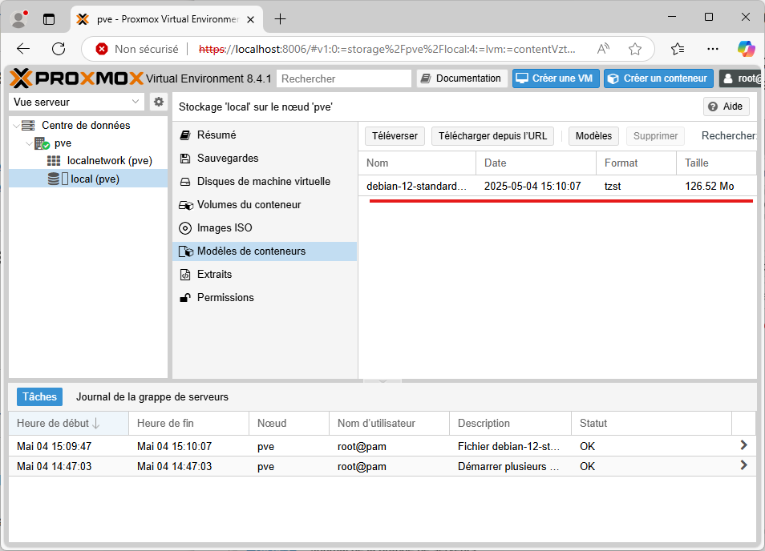Open the tab actions menu icon
765x551 pixels.
(49, 19)
